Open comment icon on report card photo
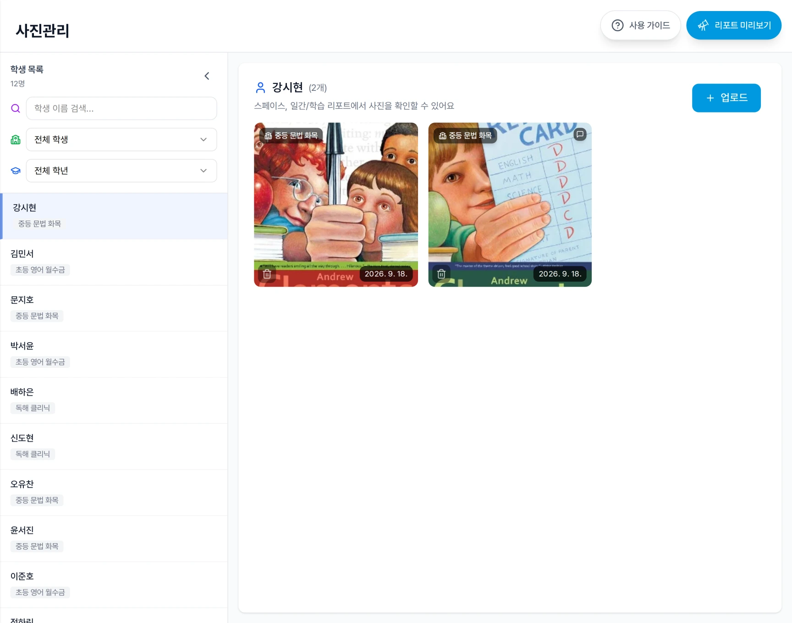Screen dimensions: 792x623 (580, 134)
